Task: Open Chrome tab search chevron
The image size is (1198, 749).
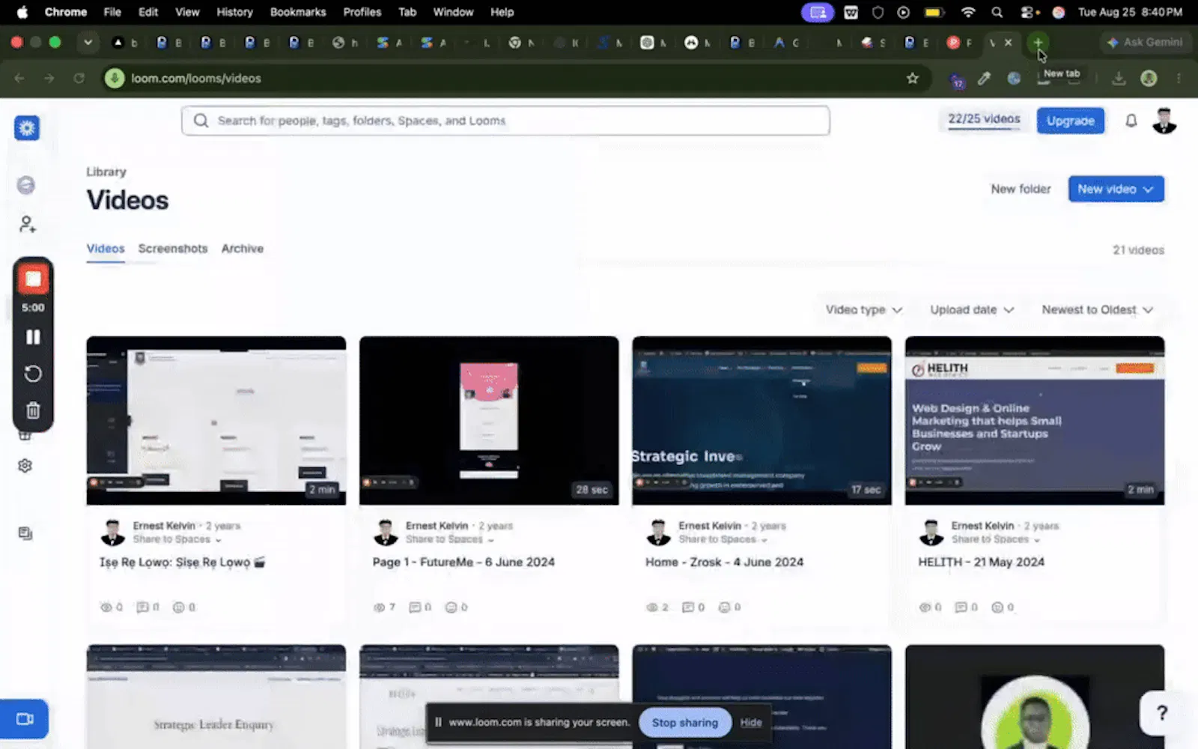Action: coord(88,43)
